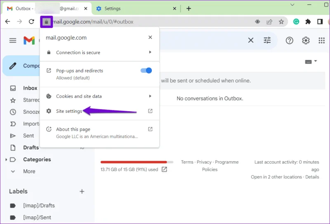The height and width of the screenshot is (224, 330).
Task: Clear the Gmail search with X icon
Action: 251,40
